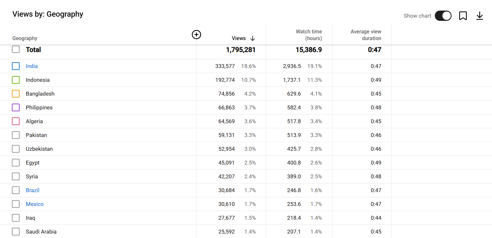Toggle the Indonesia checkbox

[x=16, y=80]
